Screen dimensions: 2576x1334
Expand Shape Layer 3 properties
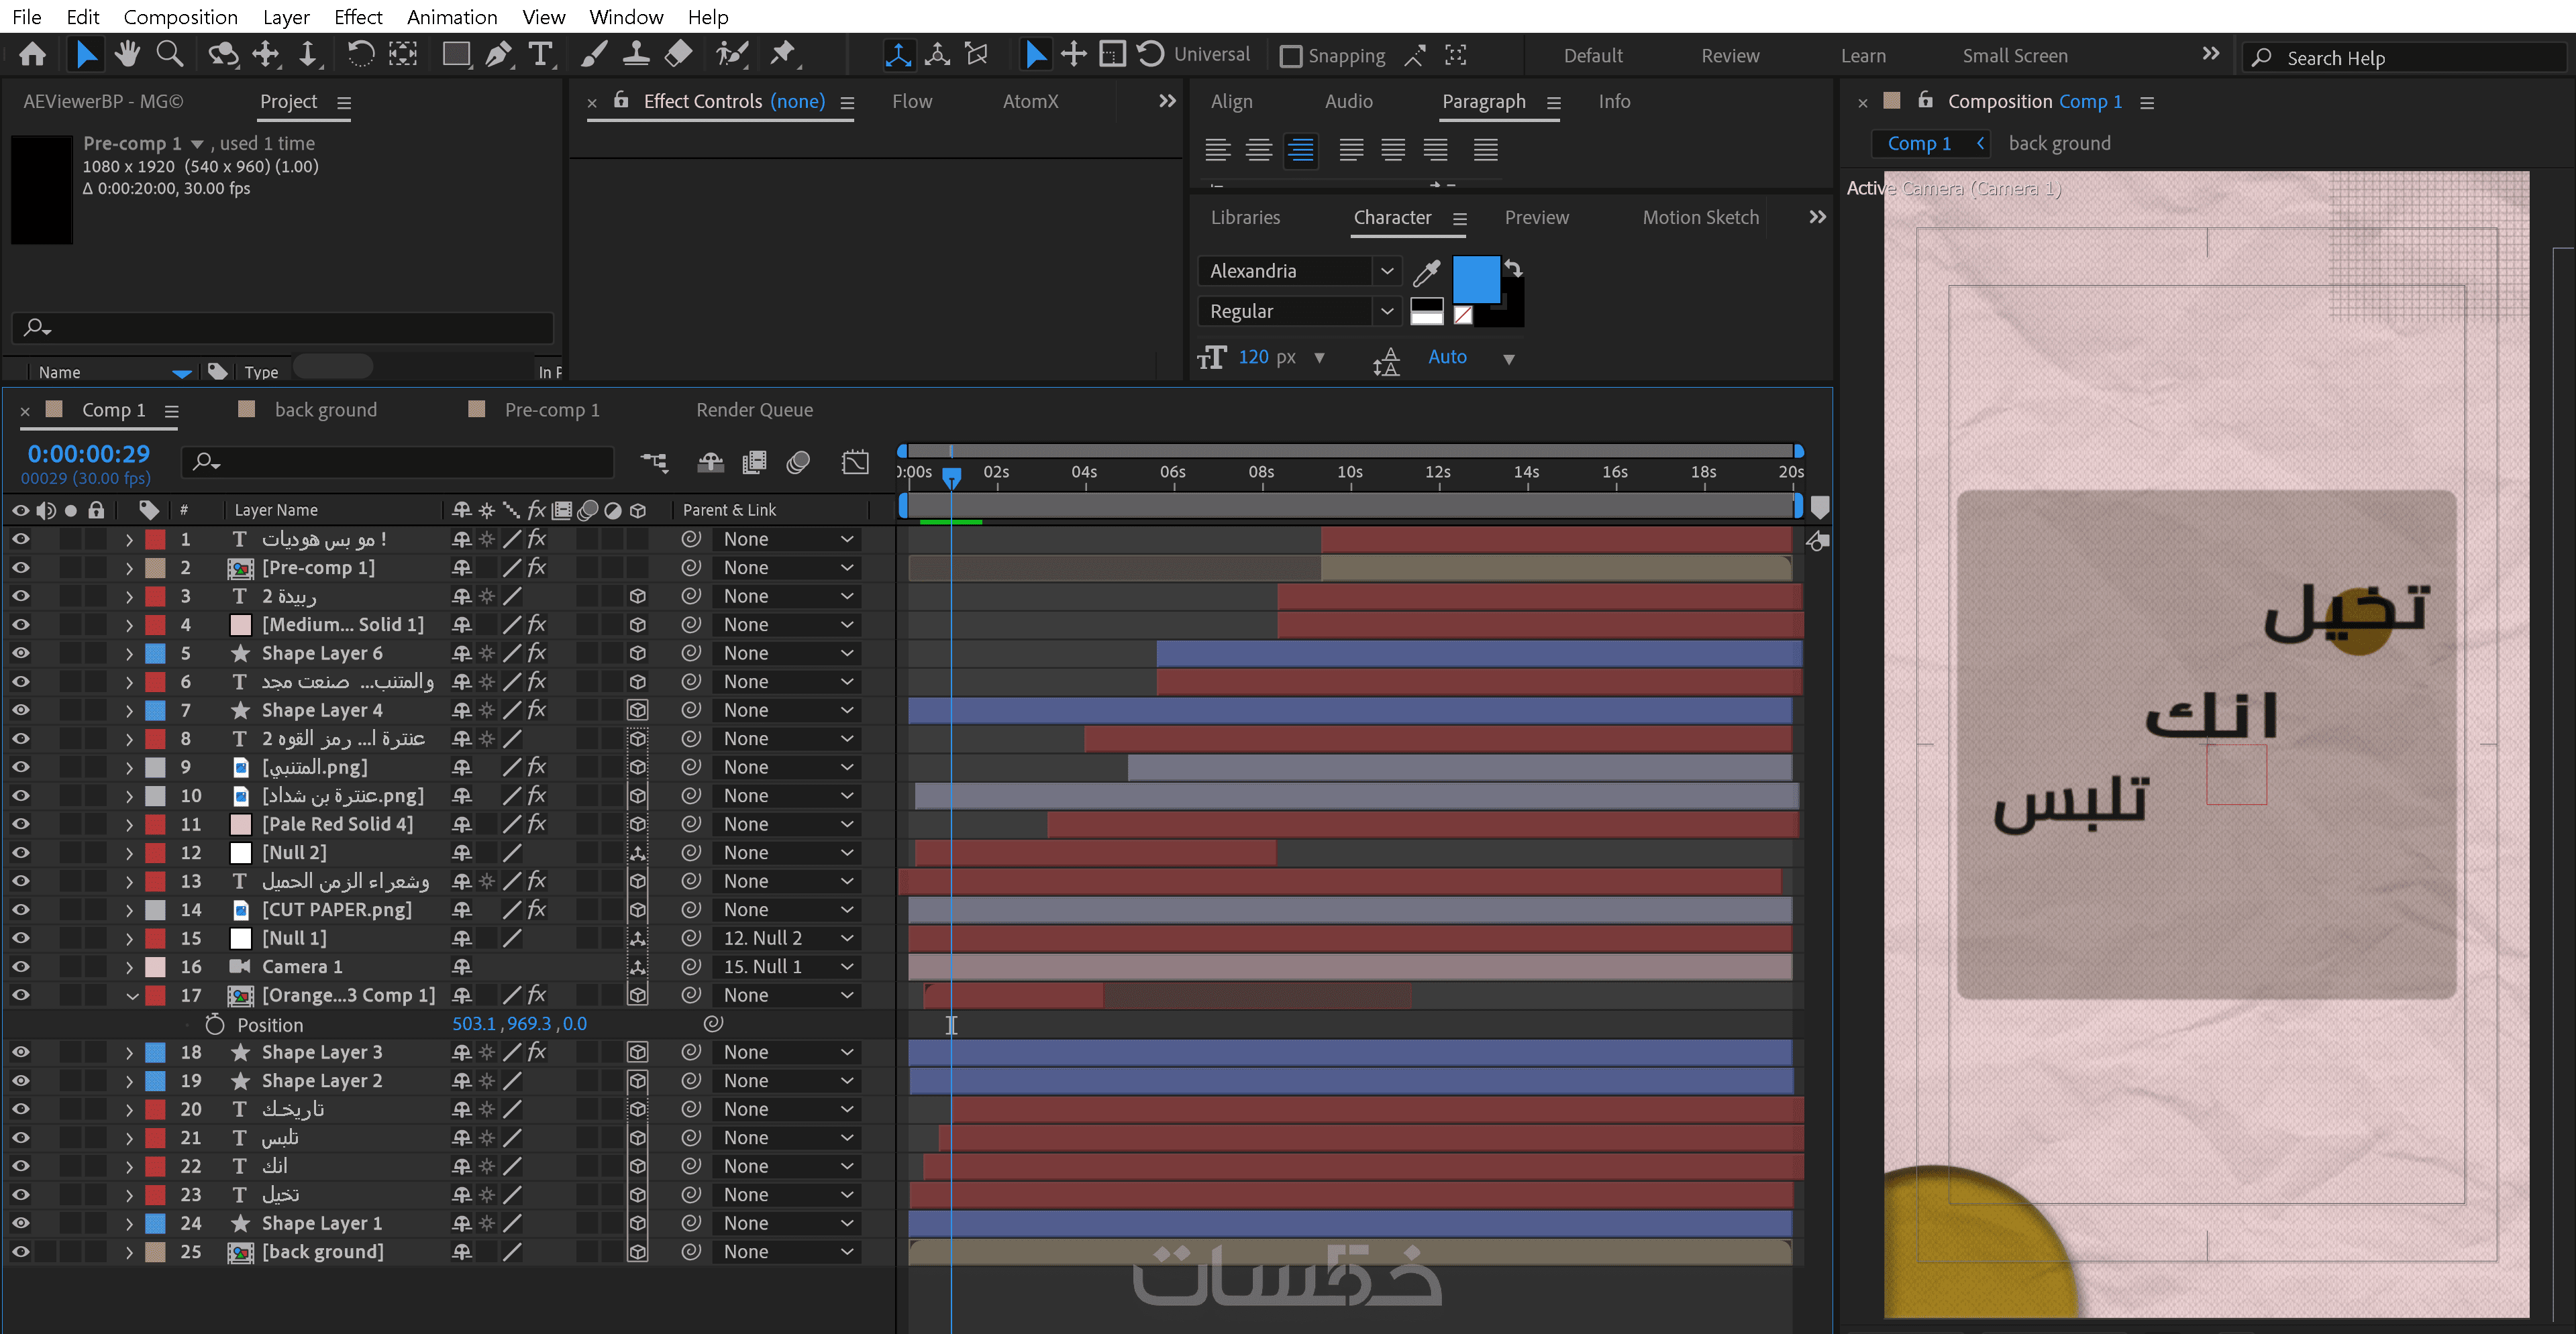(x=129, y=1052)
